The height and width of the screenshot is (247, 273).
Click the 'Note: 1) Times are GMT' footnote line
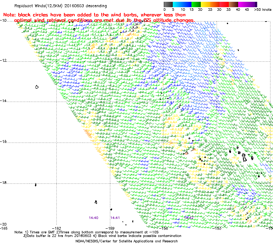point(87,232)
